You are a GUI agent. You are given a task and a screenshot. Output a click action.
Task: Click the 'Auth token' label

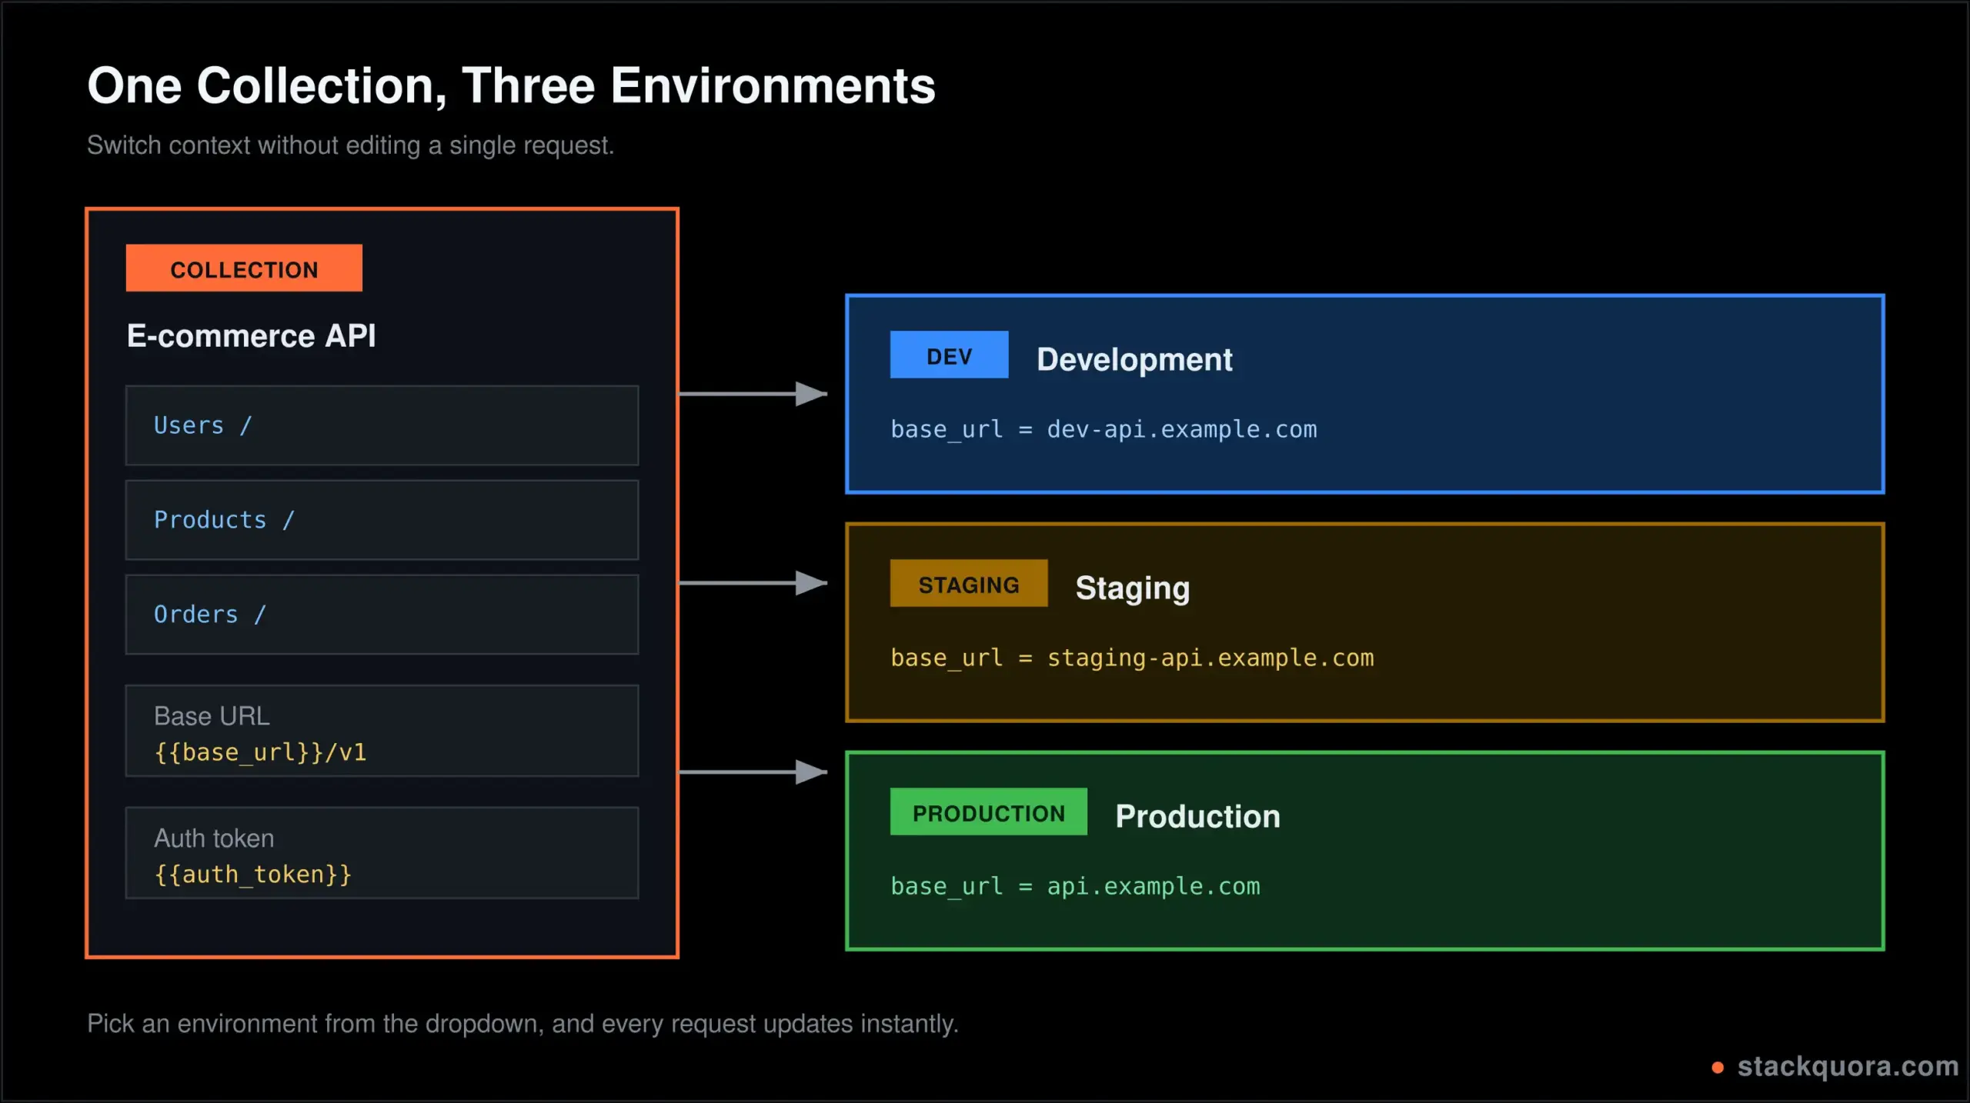click(x=214, y=838)
